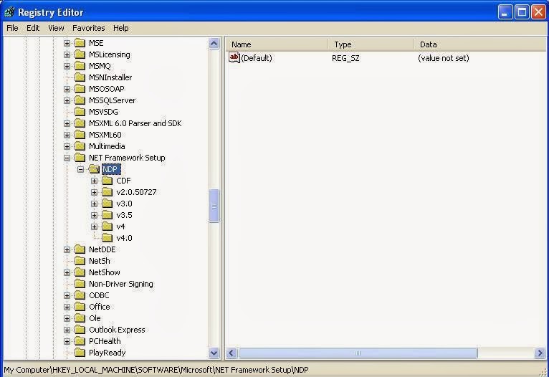Select the v2.0.50727 key label

(x=136, y=192)
